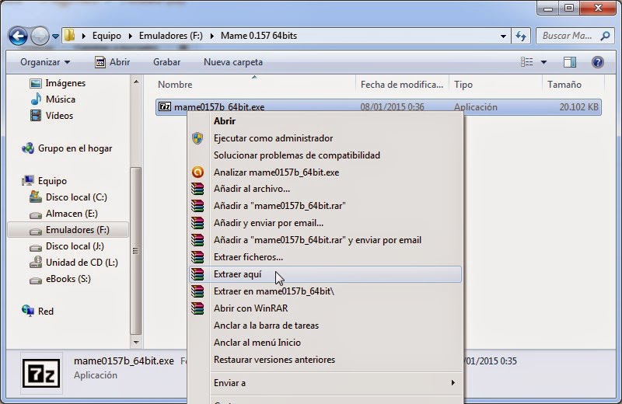Click the 7z file thumbnail in details pane
This screenshot has width=622, height=404.
(41, 373)
